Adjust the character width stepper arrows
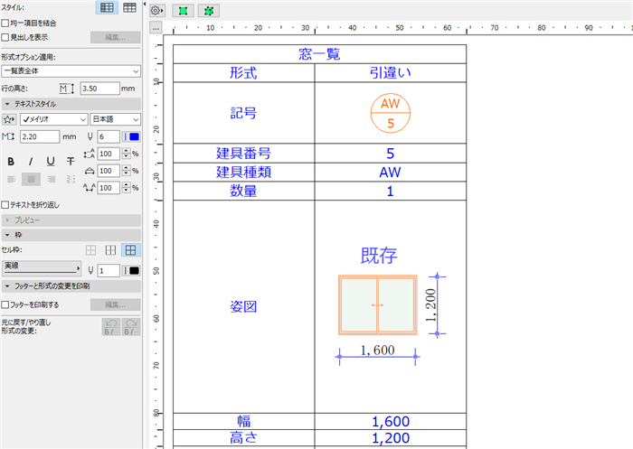Image resolution: width=633 pixels, height=449 pixels. [x=127, y=171]
